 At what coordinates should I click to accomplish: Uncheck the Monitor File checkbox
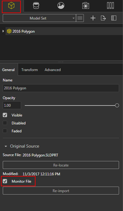(x=5, y=181)
